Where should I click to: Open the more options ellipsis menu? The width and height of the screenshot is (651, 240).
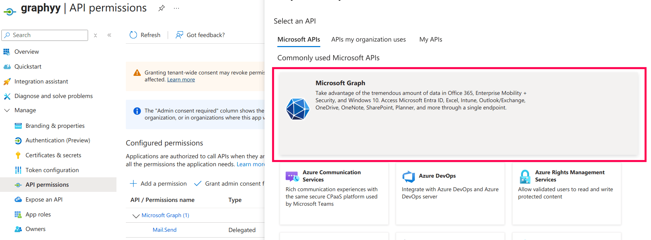176,8
